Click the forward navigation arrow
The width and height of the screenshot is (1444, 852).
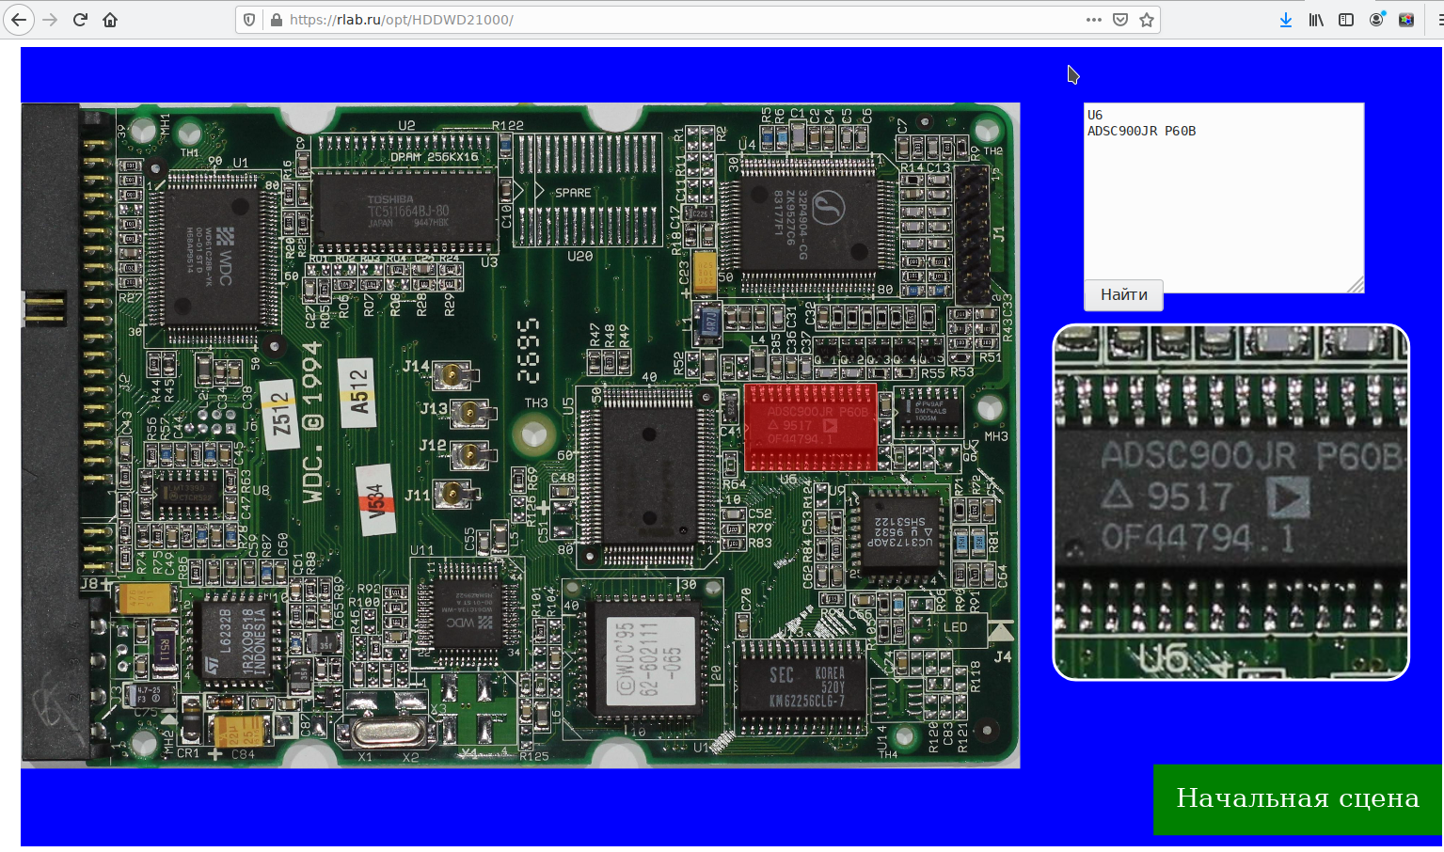(50, 20)
